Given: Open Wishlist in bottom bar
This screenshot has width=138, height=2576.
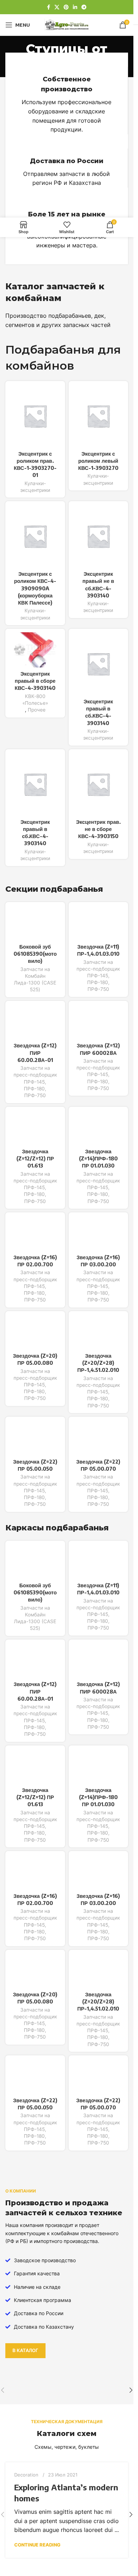Looking at the screenshot, I should pos(67,226).
